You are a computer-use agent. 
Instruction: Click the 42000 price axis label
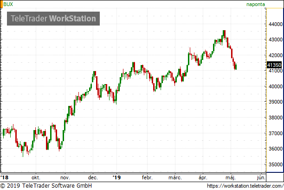click(x=276, y=55)
